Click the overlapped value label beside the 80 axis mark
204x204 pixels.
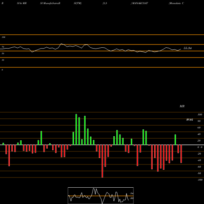tap(190, 120)
